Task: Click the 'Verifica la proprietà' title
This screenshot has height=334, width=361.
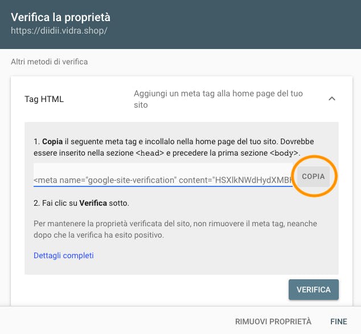Action: tap(60, 18)
